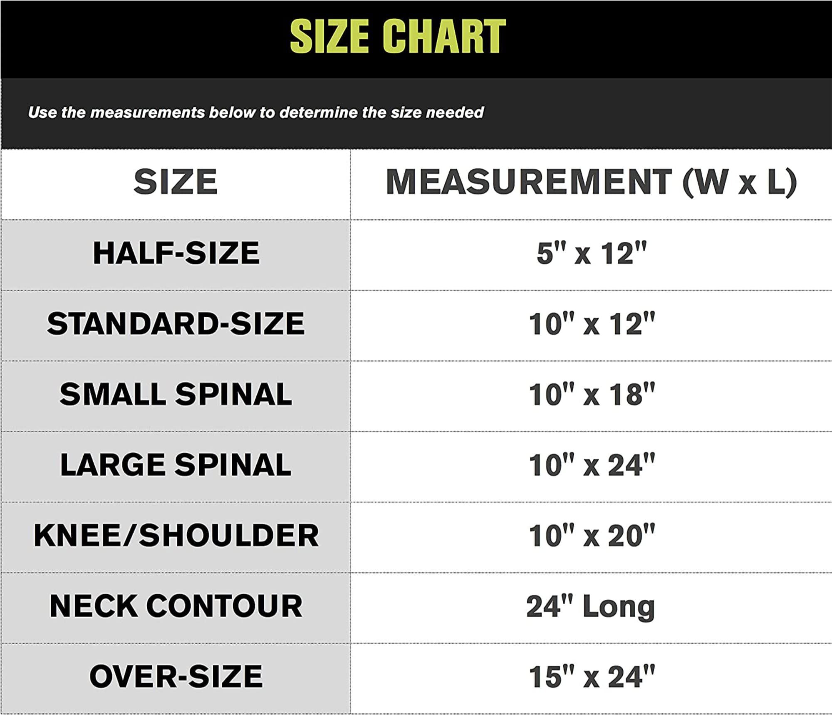Image resolution: width=832 pixels, height=715 pixels.
Task: Click the yellow word SIZE in the title
Action: (x=329, y=37)
